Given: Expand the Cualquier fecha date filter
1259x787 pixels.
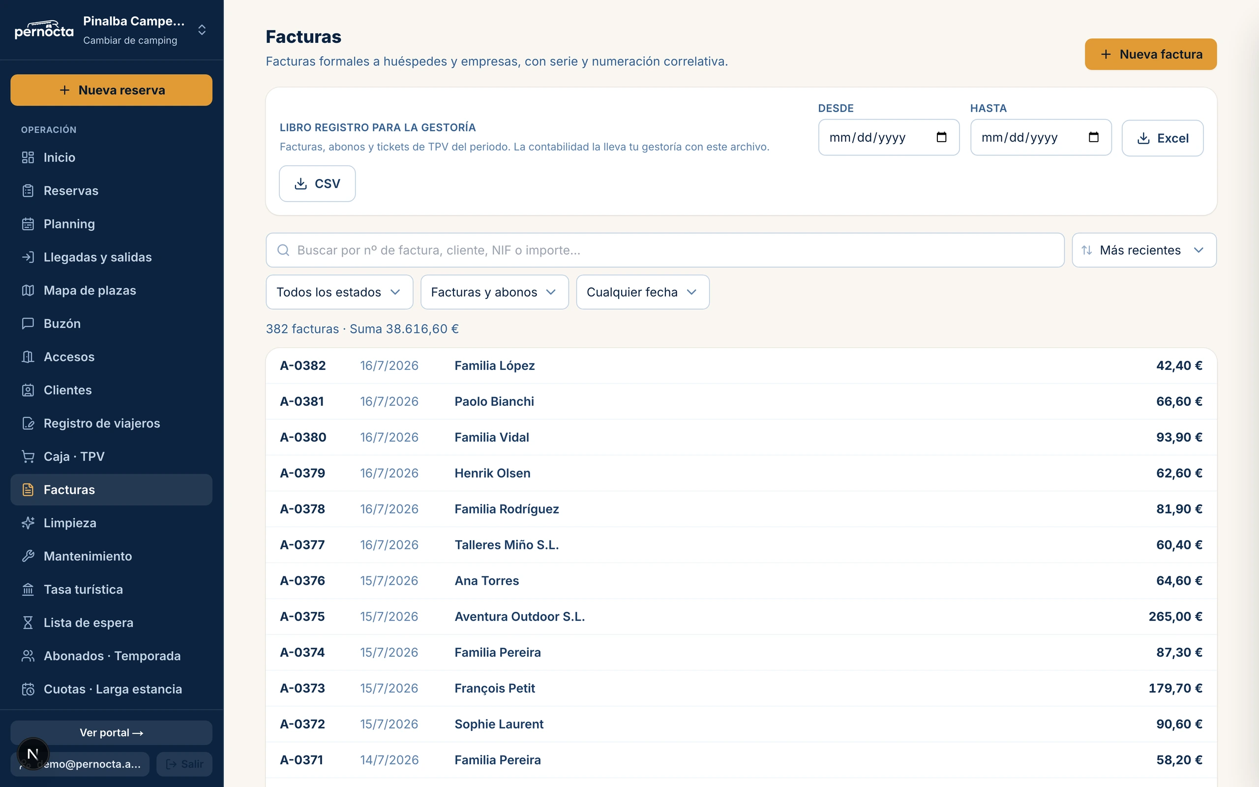Looking at the screenshot, I should click(x=642, y=292).
